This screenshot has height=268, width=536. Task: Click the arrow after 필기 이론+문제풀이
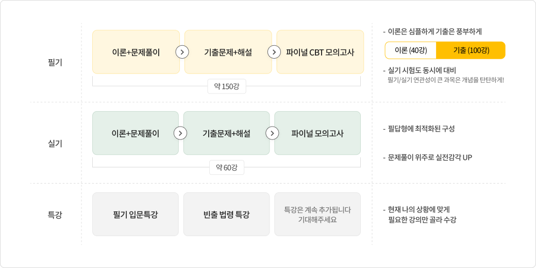(182, 52)
